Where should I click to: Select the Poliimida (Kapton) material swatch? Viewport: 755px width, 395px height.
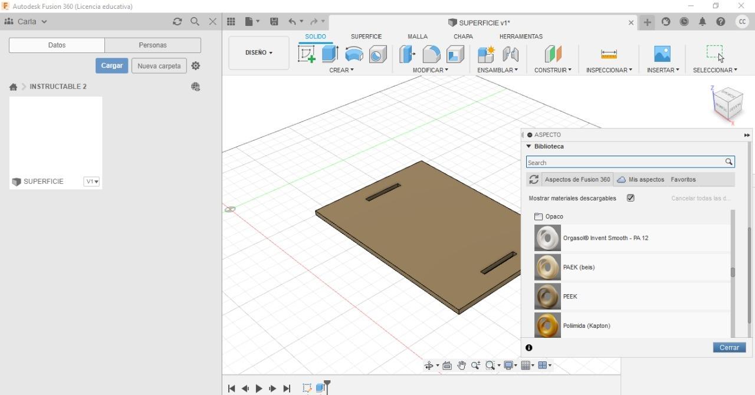tap(547, 325)
